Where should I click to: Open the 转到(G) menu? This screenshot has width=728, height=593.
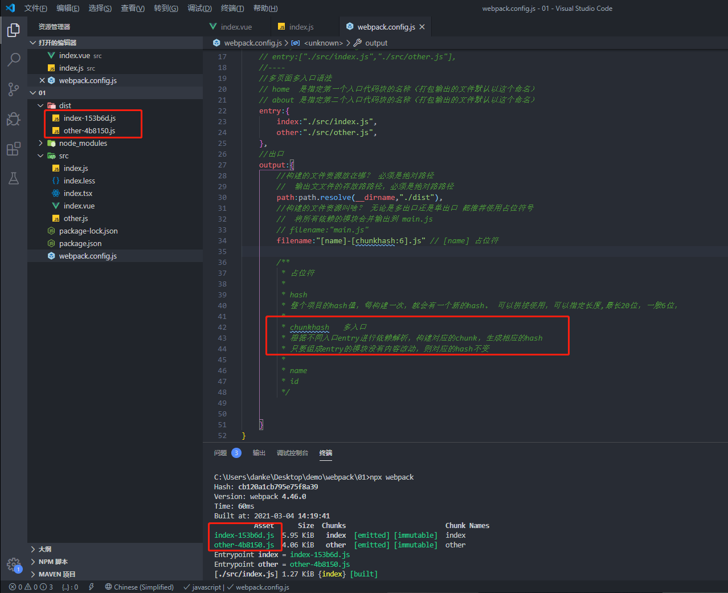(x=166, y=8)
